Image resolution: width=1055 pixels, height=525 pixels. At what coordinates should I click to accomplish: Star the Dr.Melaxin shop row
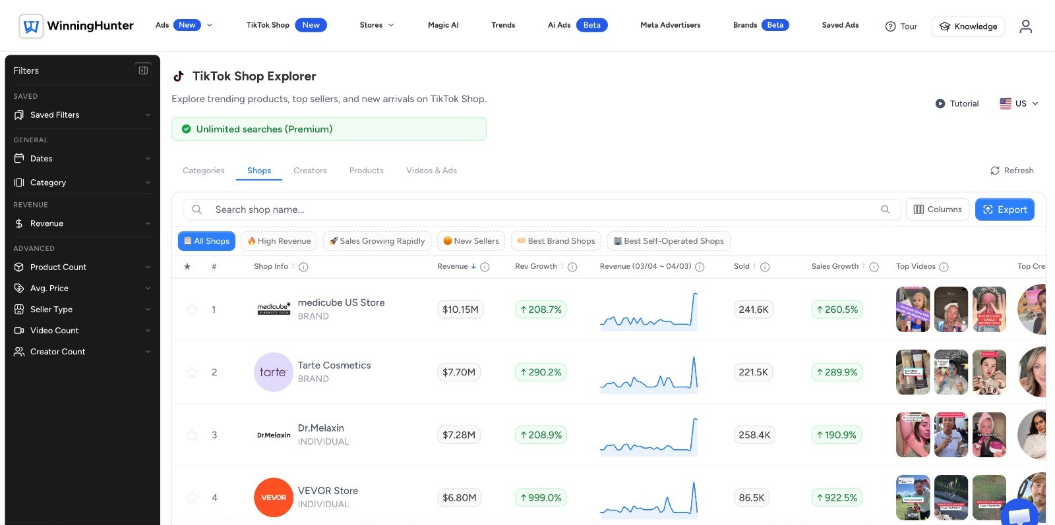tap(192, 435)
